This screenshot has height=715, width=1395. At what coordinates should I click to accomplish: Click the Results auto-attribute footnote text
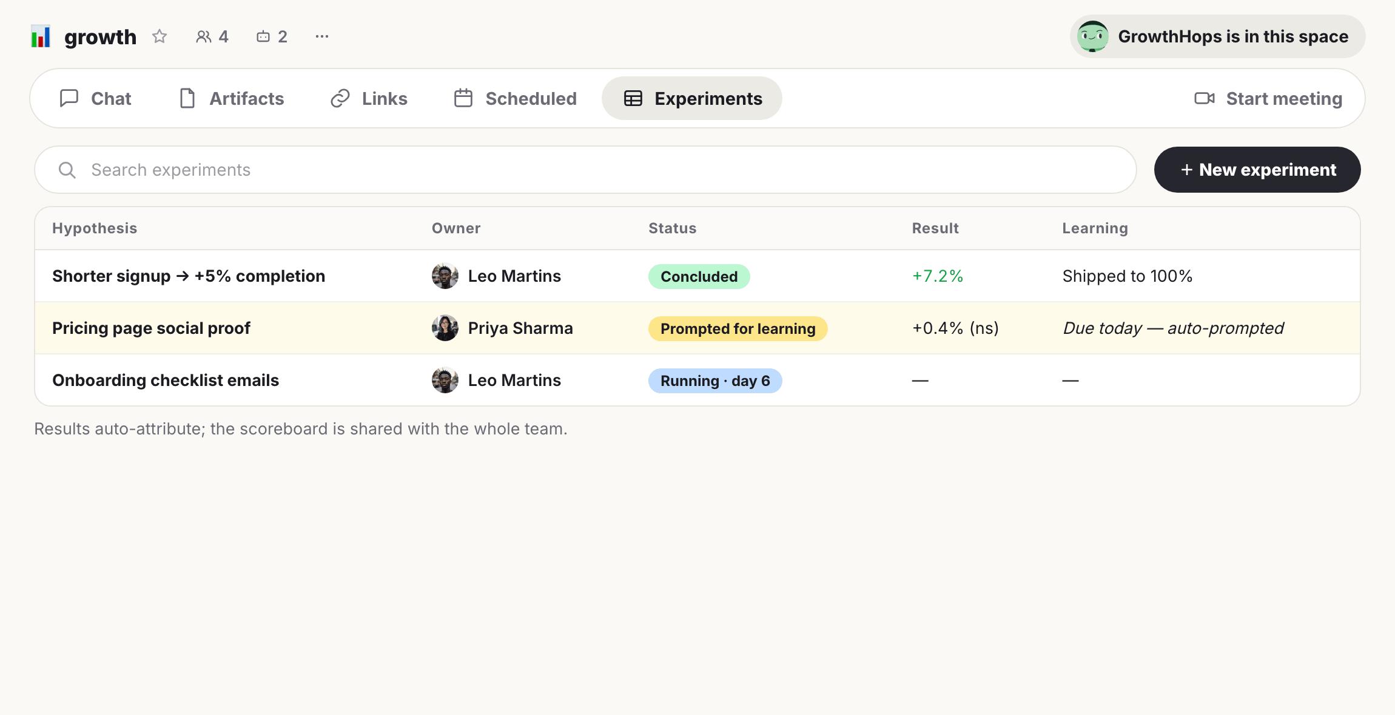(x=301, y=429)
